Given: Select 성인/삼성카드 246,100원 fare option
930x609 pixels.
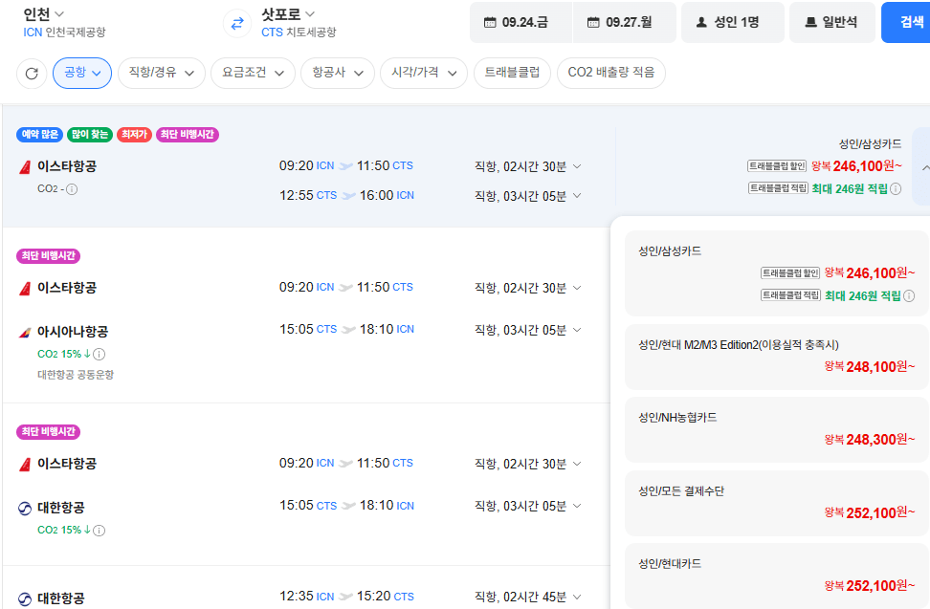Looking at the screenshot, I should point(776,273).
